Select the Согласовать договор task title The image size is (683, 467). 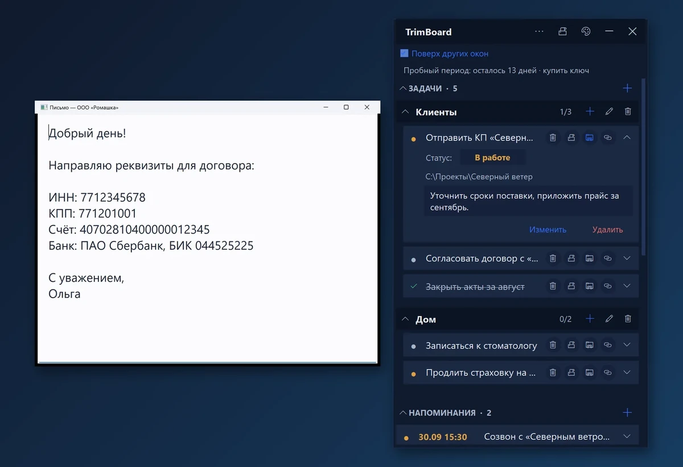pos(482,258)
